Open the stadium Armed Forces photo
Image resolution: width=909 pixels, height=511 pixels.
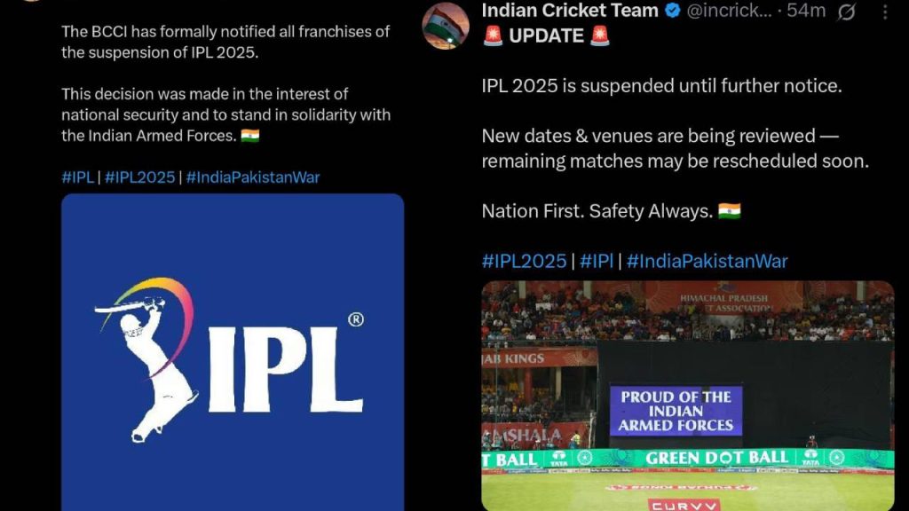click(x=688, y=396)
